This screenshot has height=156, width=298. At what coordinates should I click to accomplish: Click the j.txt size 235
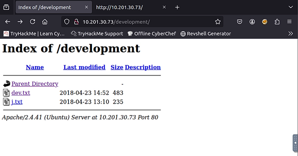click(118, 102)
